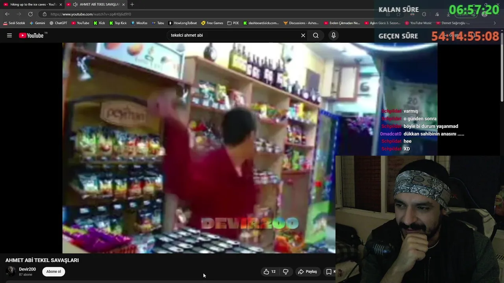
Task: Subscribe with the 'Abone ol' button
Action: click(54, 272)
